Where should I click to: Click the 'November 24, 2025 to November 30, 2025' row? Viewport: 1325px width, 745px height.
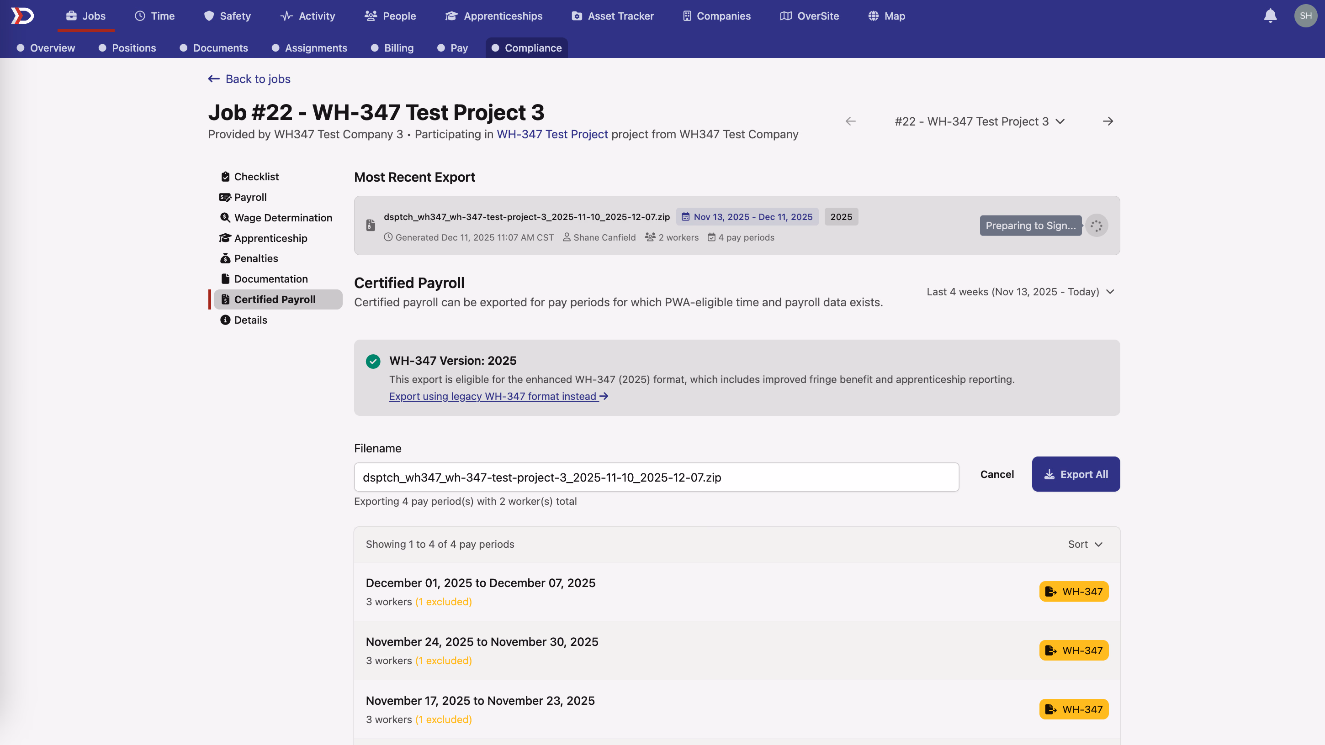click(x=737, y=651)
